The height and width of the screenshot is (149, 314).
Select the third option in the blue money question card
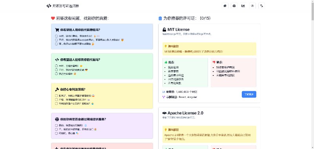pos(56,44)
